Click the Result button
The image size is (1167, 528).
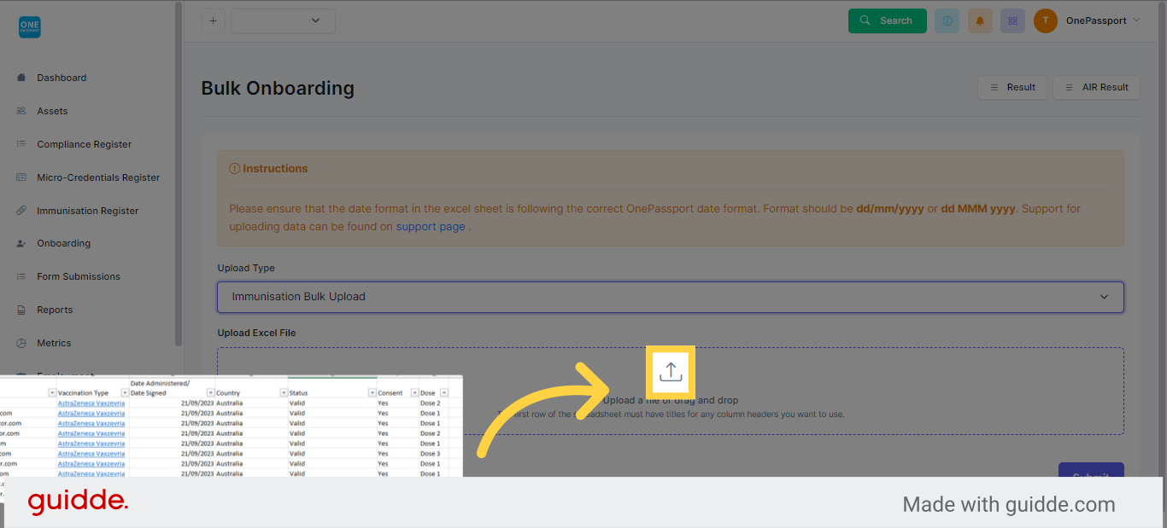1012,87
